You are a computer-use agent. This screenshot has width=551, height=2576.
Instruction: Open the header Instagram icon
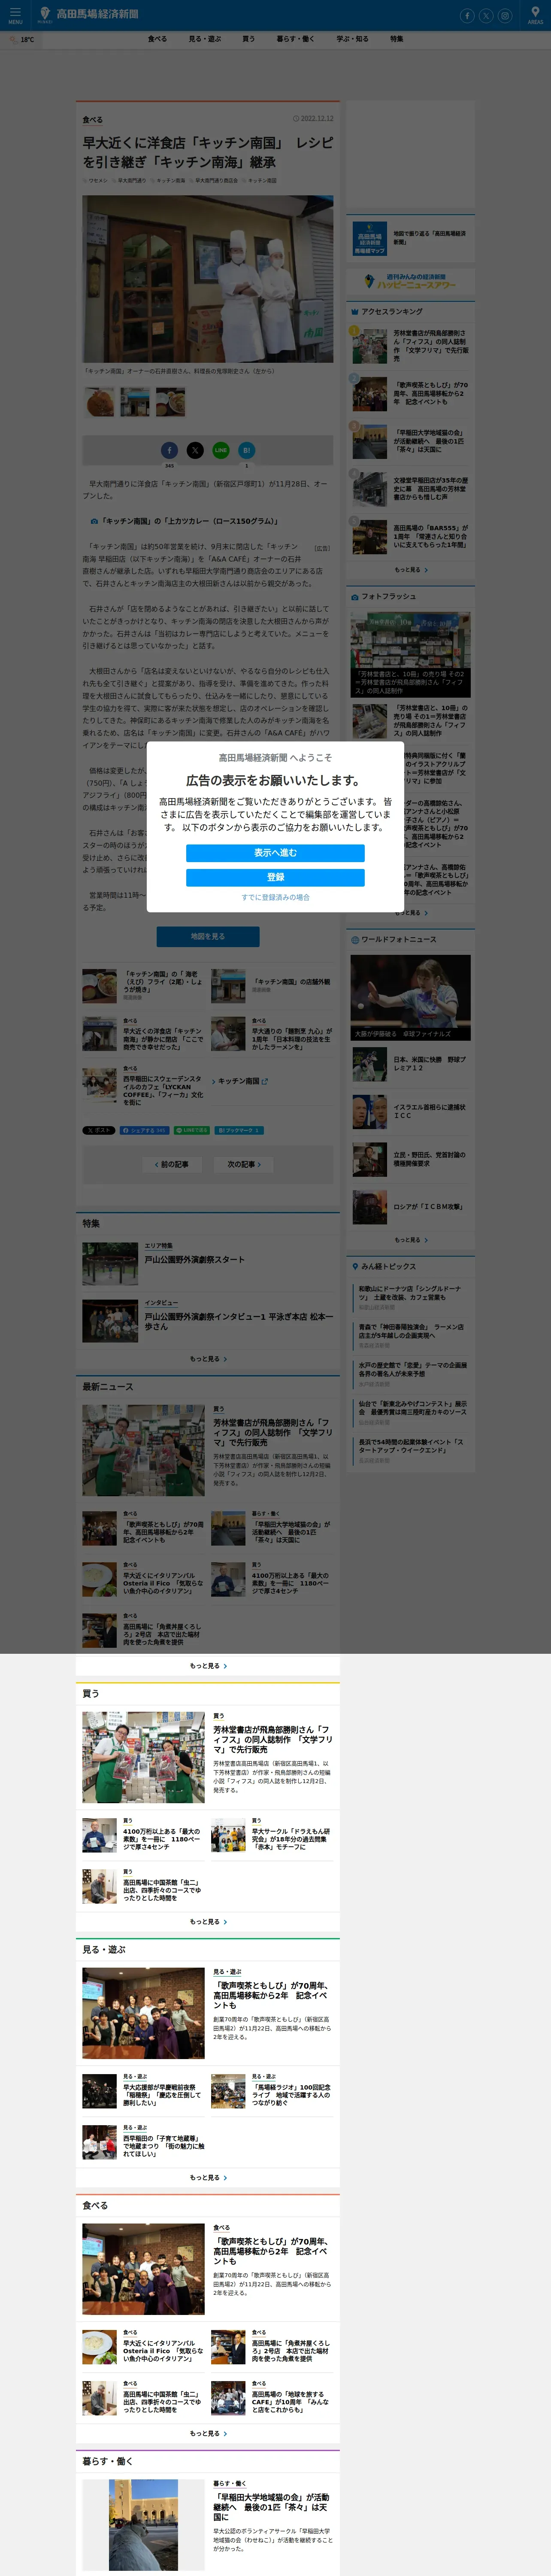point(505,15)
